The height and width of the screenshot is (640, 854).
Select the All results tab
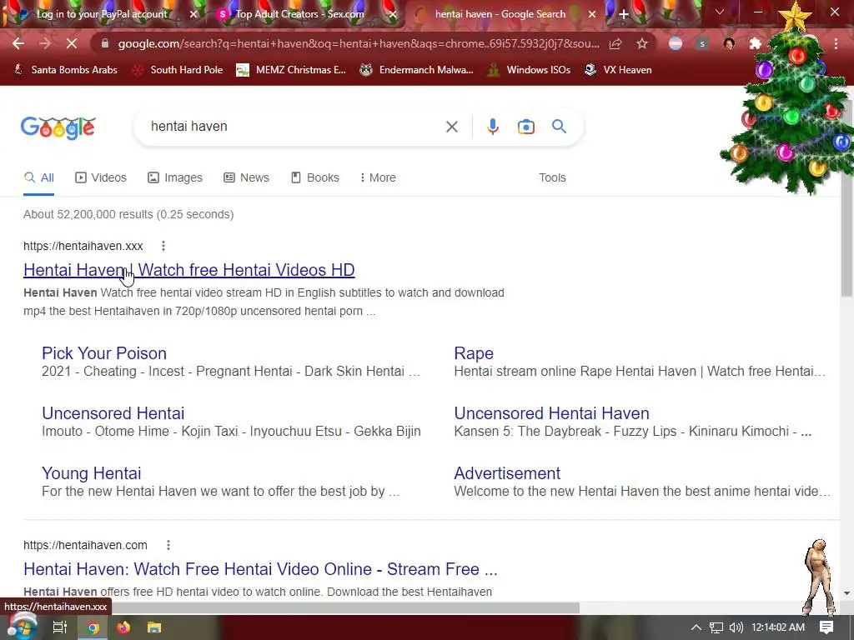(x=38, y=177)
